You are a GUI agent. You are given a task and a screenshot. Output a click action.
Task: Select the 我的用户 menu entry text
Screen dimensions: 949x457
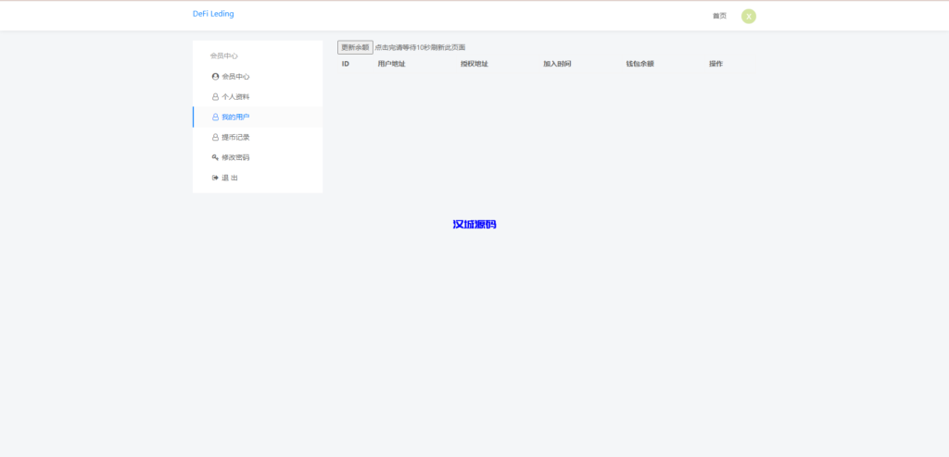[235, 117]
